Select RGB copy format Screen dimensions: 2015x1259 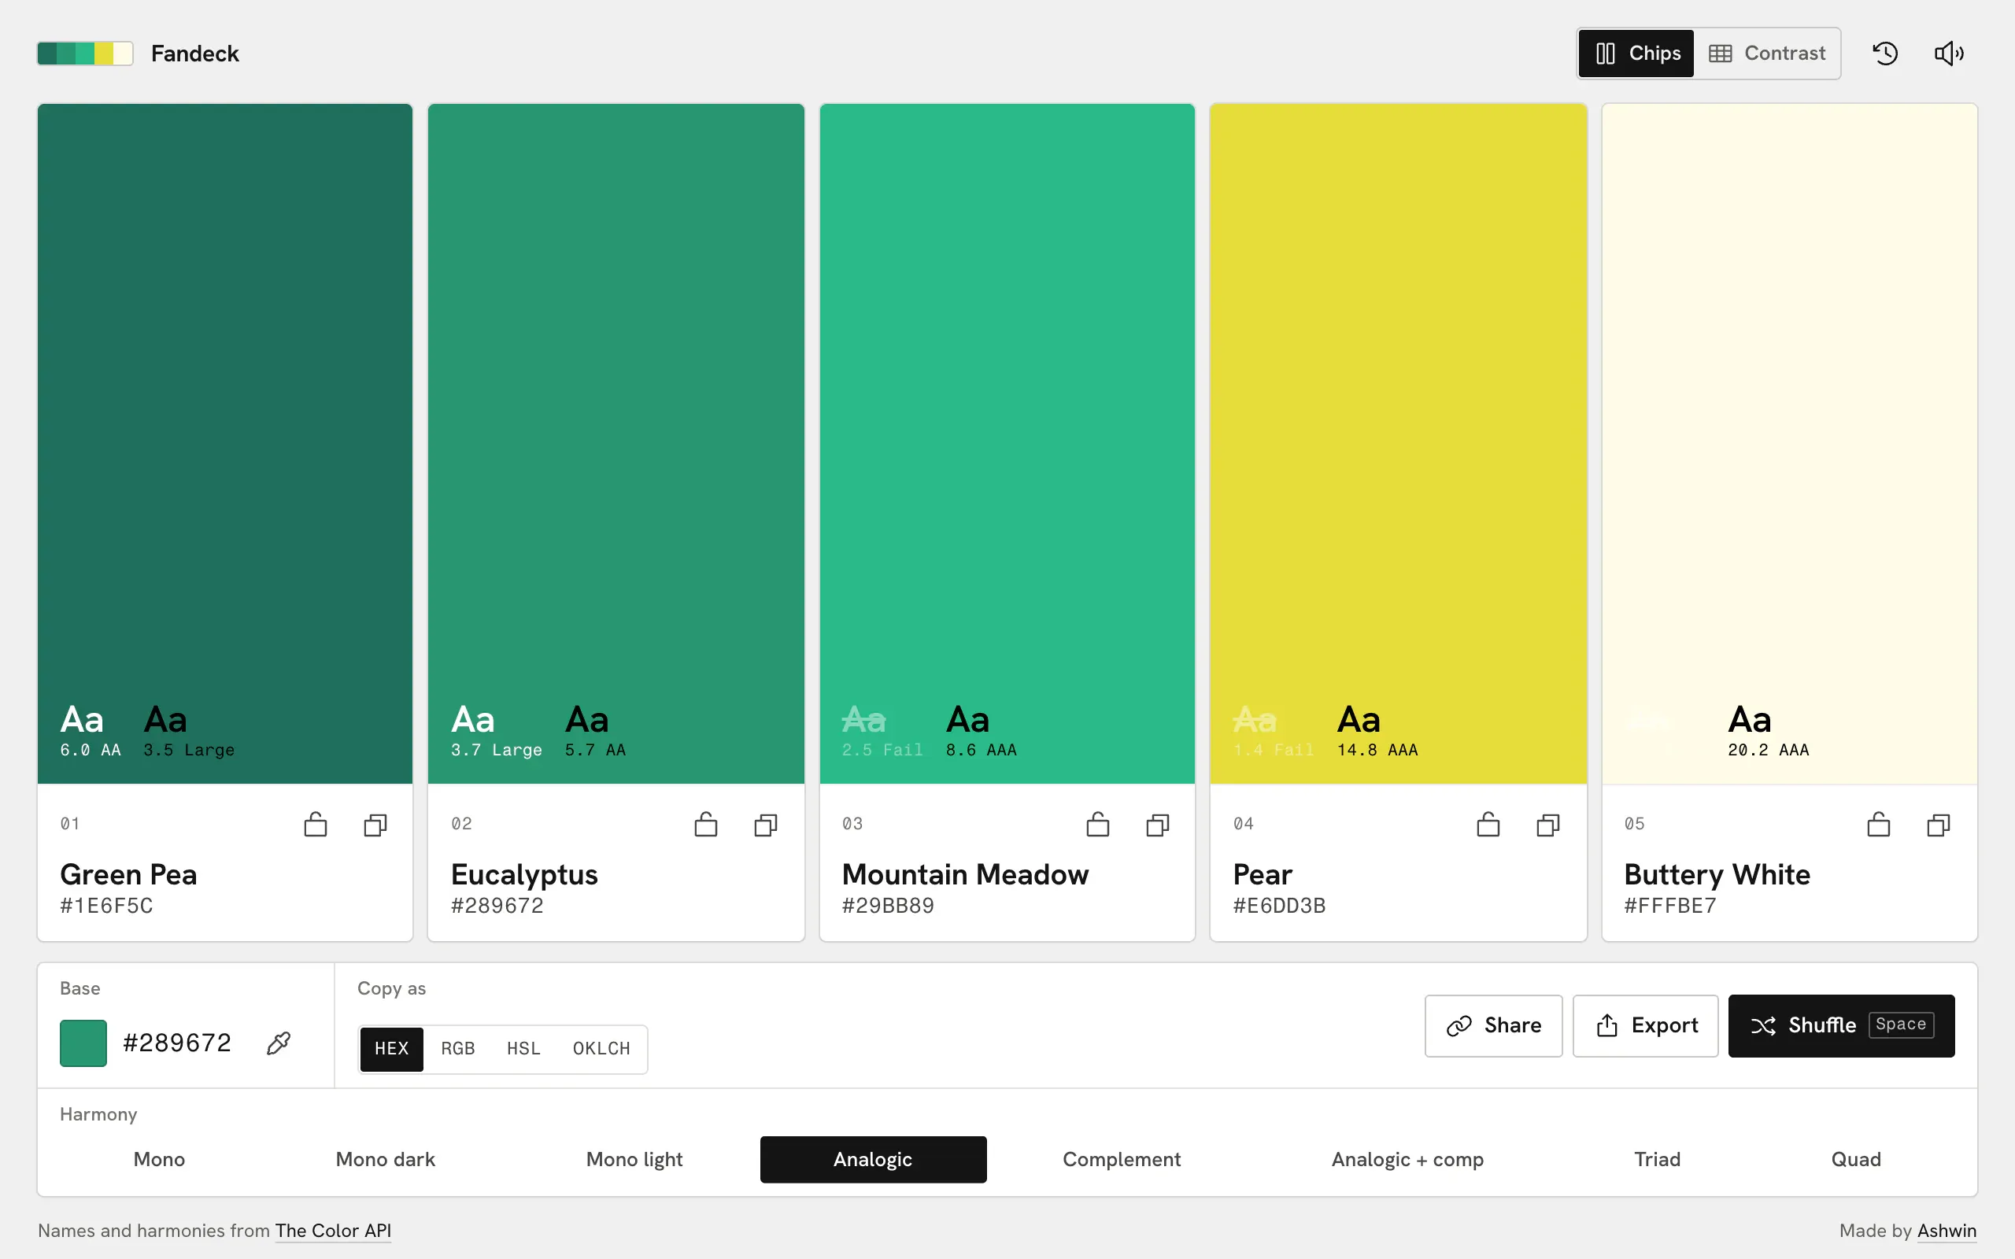click(x=458, y=1048)
